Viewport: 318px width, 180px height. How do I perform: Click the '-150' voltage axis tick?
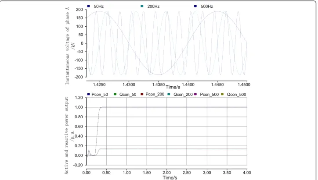point(79,69)
